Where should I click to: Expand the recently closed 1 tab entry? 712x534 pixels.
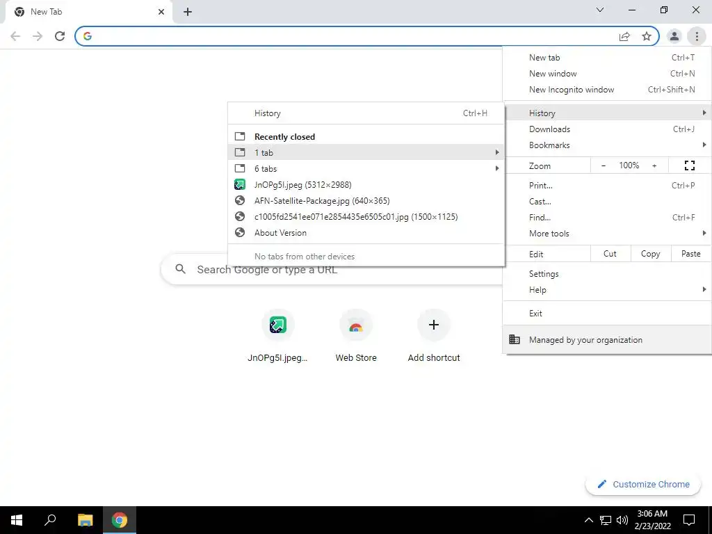pyautogui.click(x=366, y=152)
